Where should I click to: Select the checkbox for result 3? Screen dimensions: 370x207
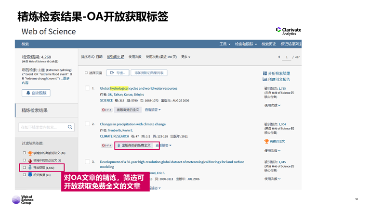click(x=87, y=161)
